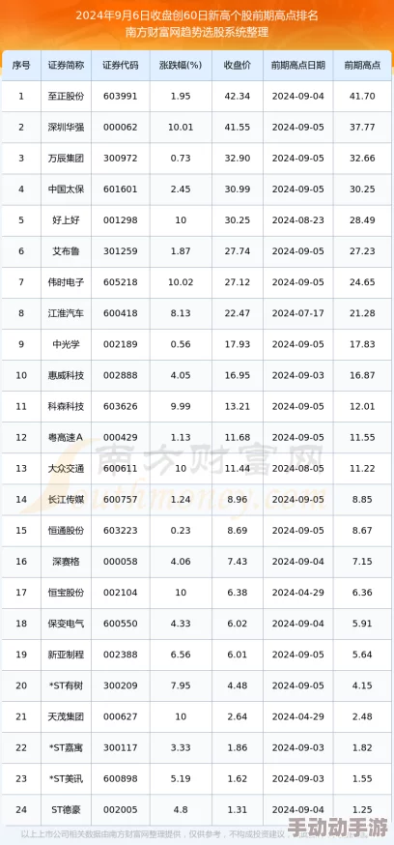Click closing price 32.90
This screenshot has height=845, width=394.
(238, 159)
